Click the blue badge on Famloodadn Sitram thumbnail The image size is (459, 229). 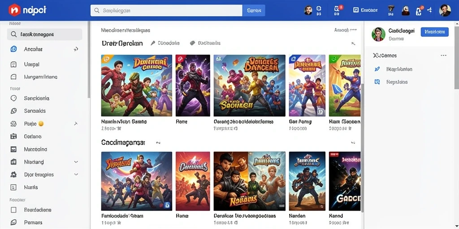pyautogui.click(x=168, y=205)
